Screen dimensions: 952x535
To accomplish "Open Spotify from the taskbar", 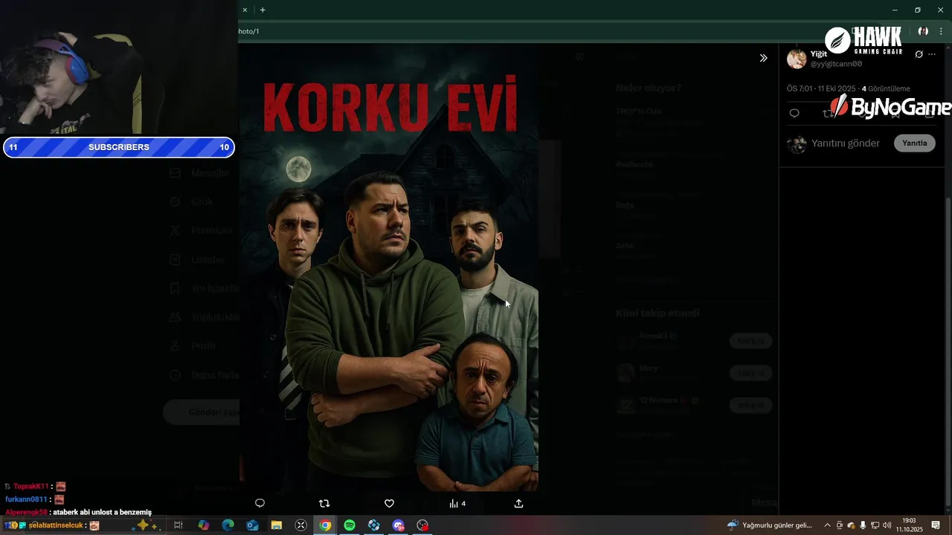I will pos(350,525).
